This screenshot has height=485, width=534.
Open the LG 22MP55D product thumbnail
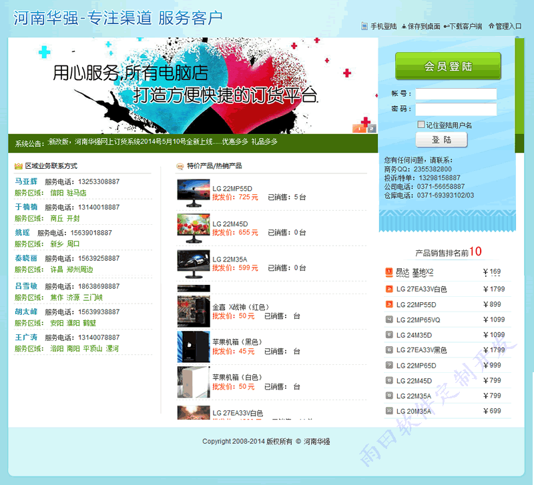(x=194, y=191)
